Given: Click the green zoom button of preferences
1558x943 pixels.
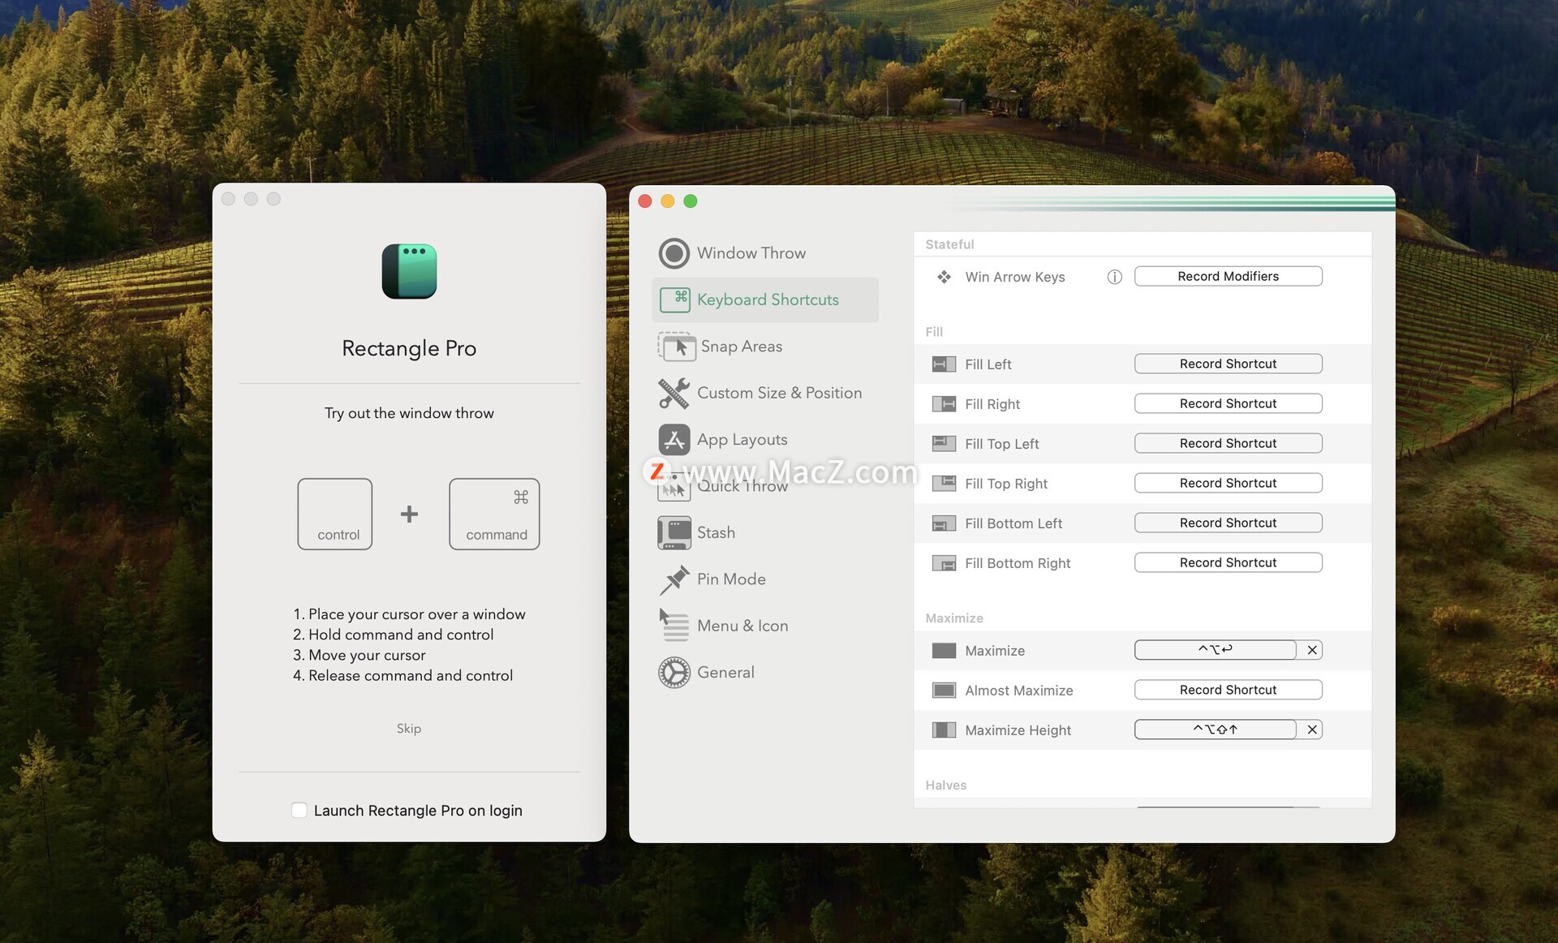Looking at the screenshot, I should (x=691, y=201).
